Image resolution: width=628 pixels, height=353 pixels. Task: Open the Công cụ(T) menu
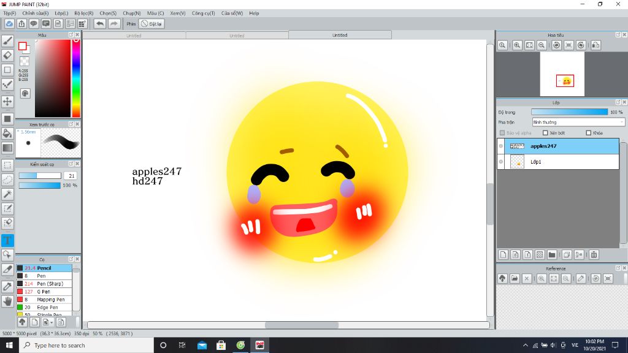(203, 13)
